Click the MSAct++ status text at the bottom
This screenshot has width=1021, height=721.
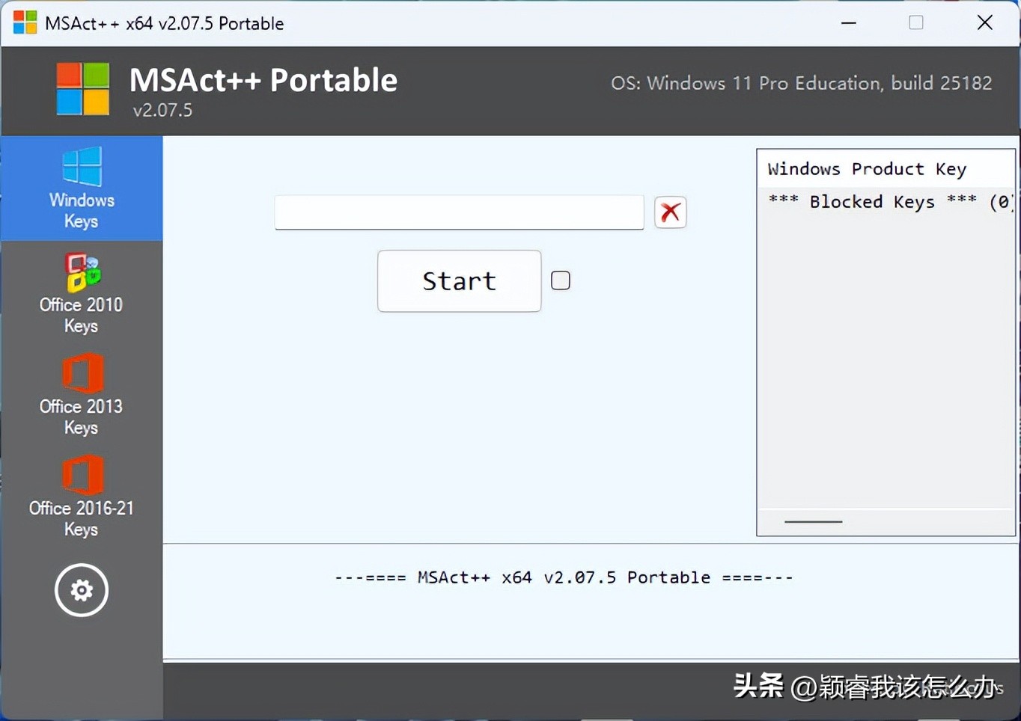[563, 577]
